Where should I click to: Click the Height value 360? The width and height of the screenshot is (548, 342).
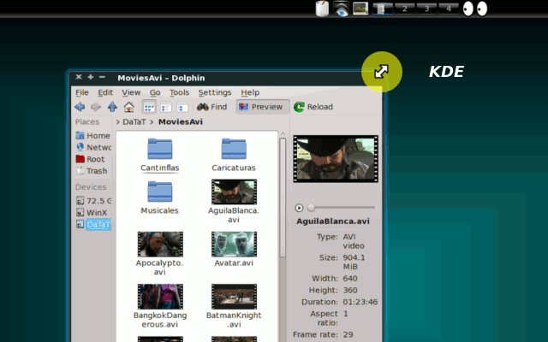350,291
